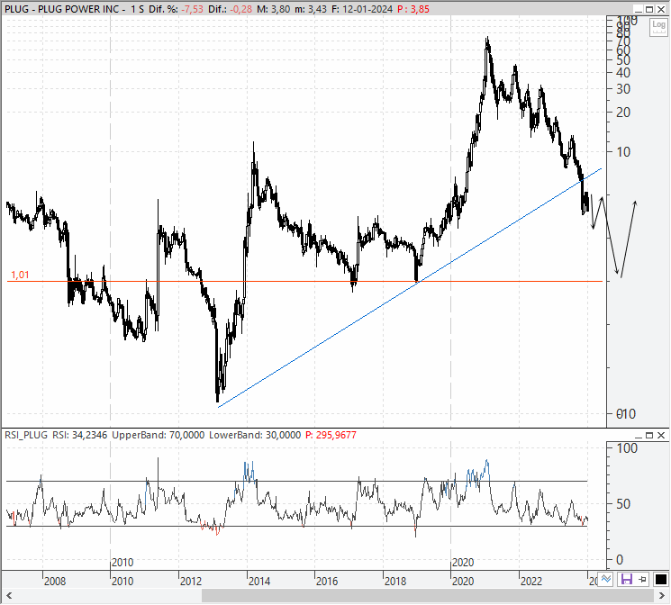
Task: Minimize the PLUG price chart panel
Action: click(x=638, y=9)
